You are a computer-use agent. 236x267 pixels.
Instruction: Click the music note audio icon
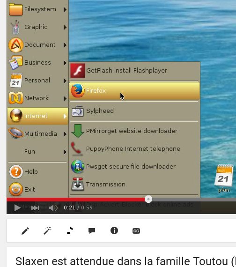(x=70, y=231)
